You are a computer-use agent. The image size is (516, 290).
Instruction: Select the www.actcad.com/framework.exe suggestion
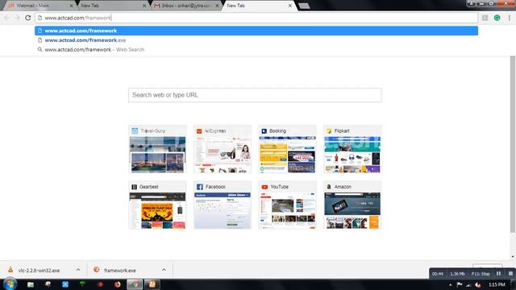click(256, 40)
